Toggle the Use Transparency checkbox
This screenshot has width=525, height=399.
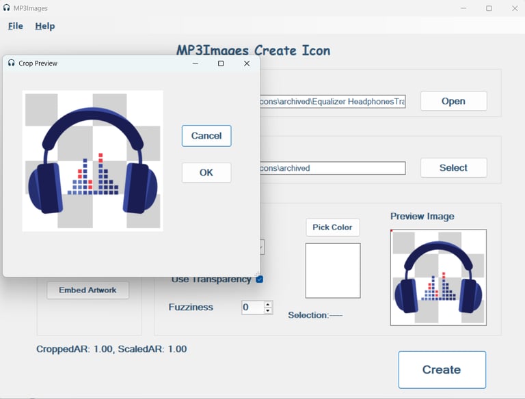point(260,279)
